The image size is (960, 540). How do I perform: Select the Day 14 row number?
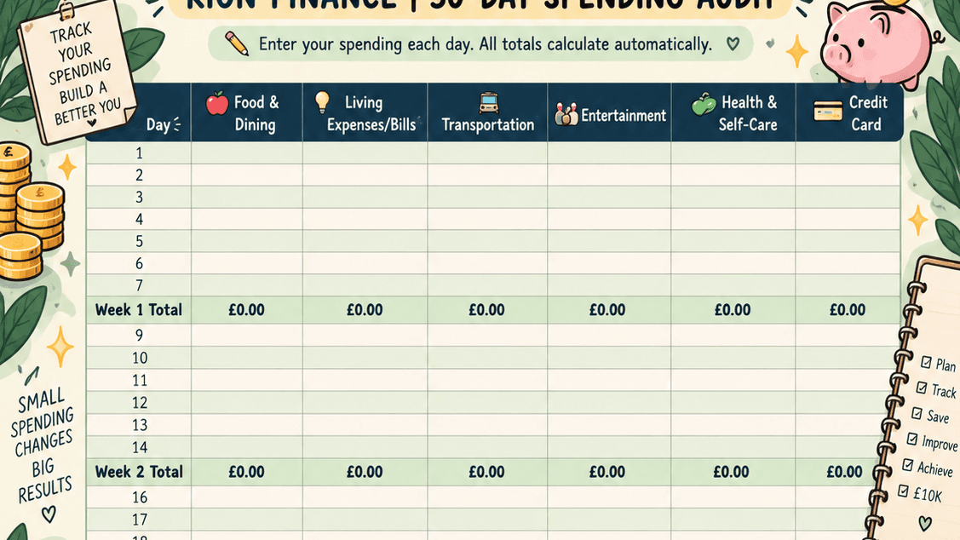point(140,447)
